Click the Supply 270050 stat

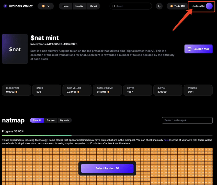coord(168,90)
